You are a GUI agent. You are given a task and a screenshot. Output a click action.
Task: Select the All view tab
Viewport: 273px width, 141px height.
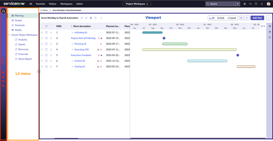point(212,18)
